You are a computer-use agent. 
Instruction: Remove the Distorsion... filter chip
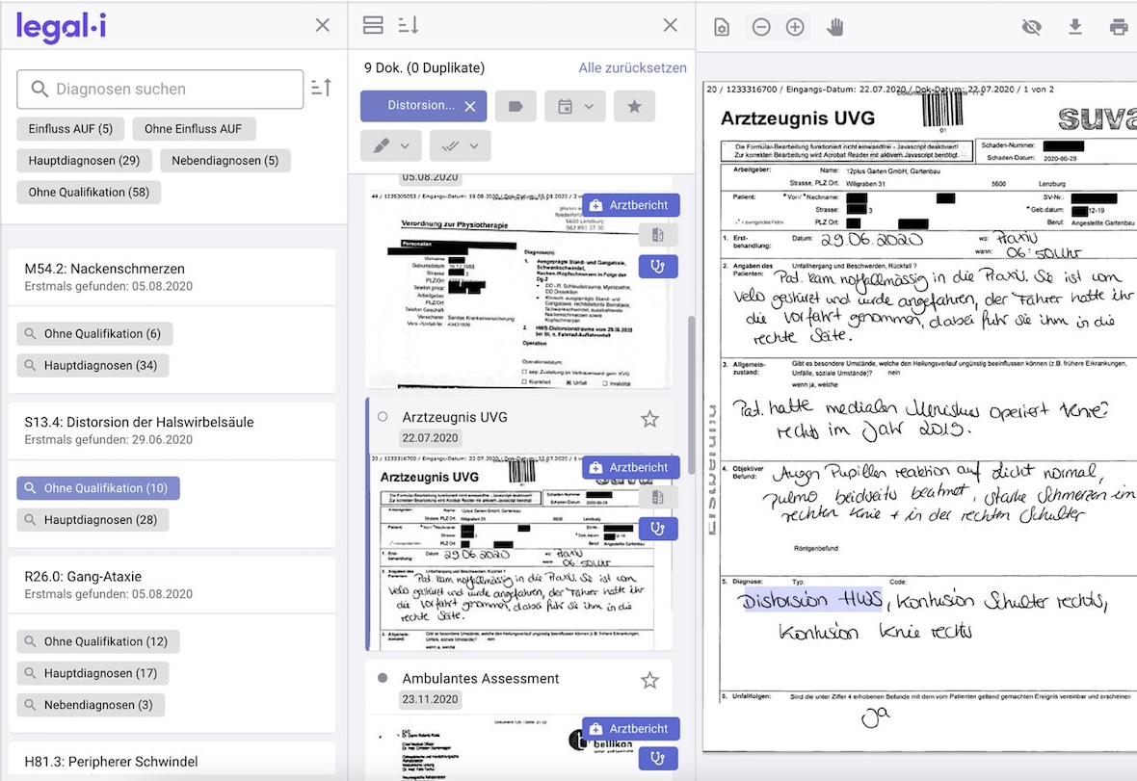[470, 107]
